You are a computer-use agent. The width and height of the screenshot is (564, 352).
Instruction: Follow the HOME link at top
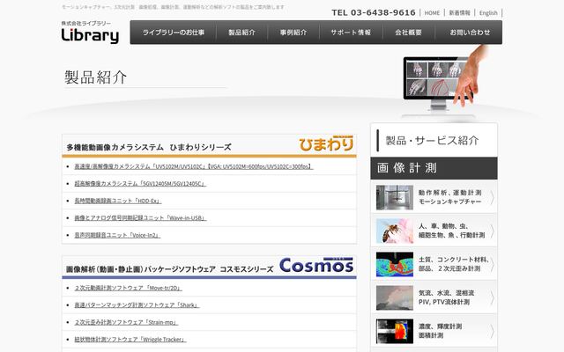[432, 13]
